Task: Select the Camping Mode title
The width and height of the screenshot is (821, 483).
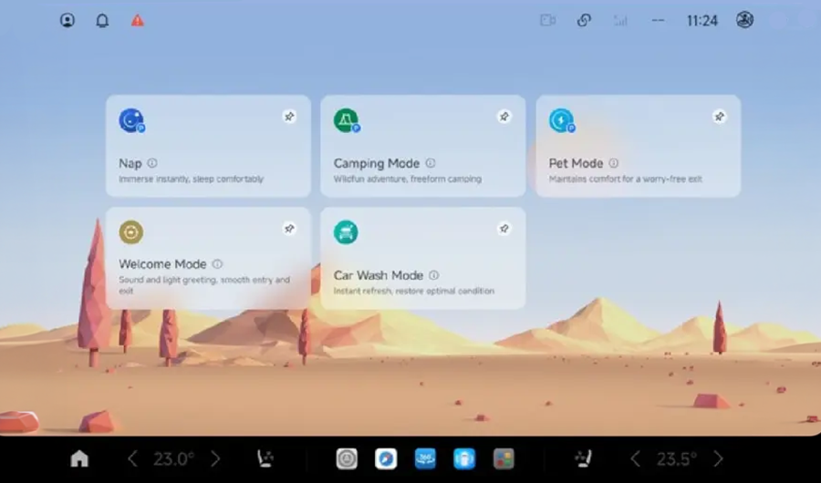Action: pyautogui.click(x=377, y=164)
